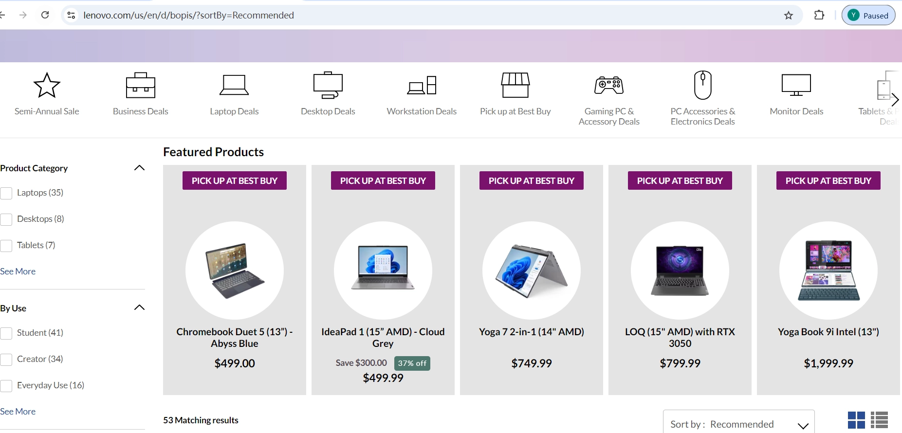
Task: Click the Yoga Book 9i product image
Action: (x=828, y=271)
